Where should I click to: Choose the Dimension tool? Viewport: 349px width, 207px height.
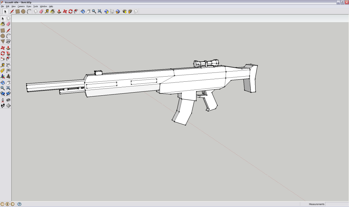(x=8, y=65)
